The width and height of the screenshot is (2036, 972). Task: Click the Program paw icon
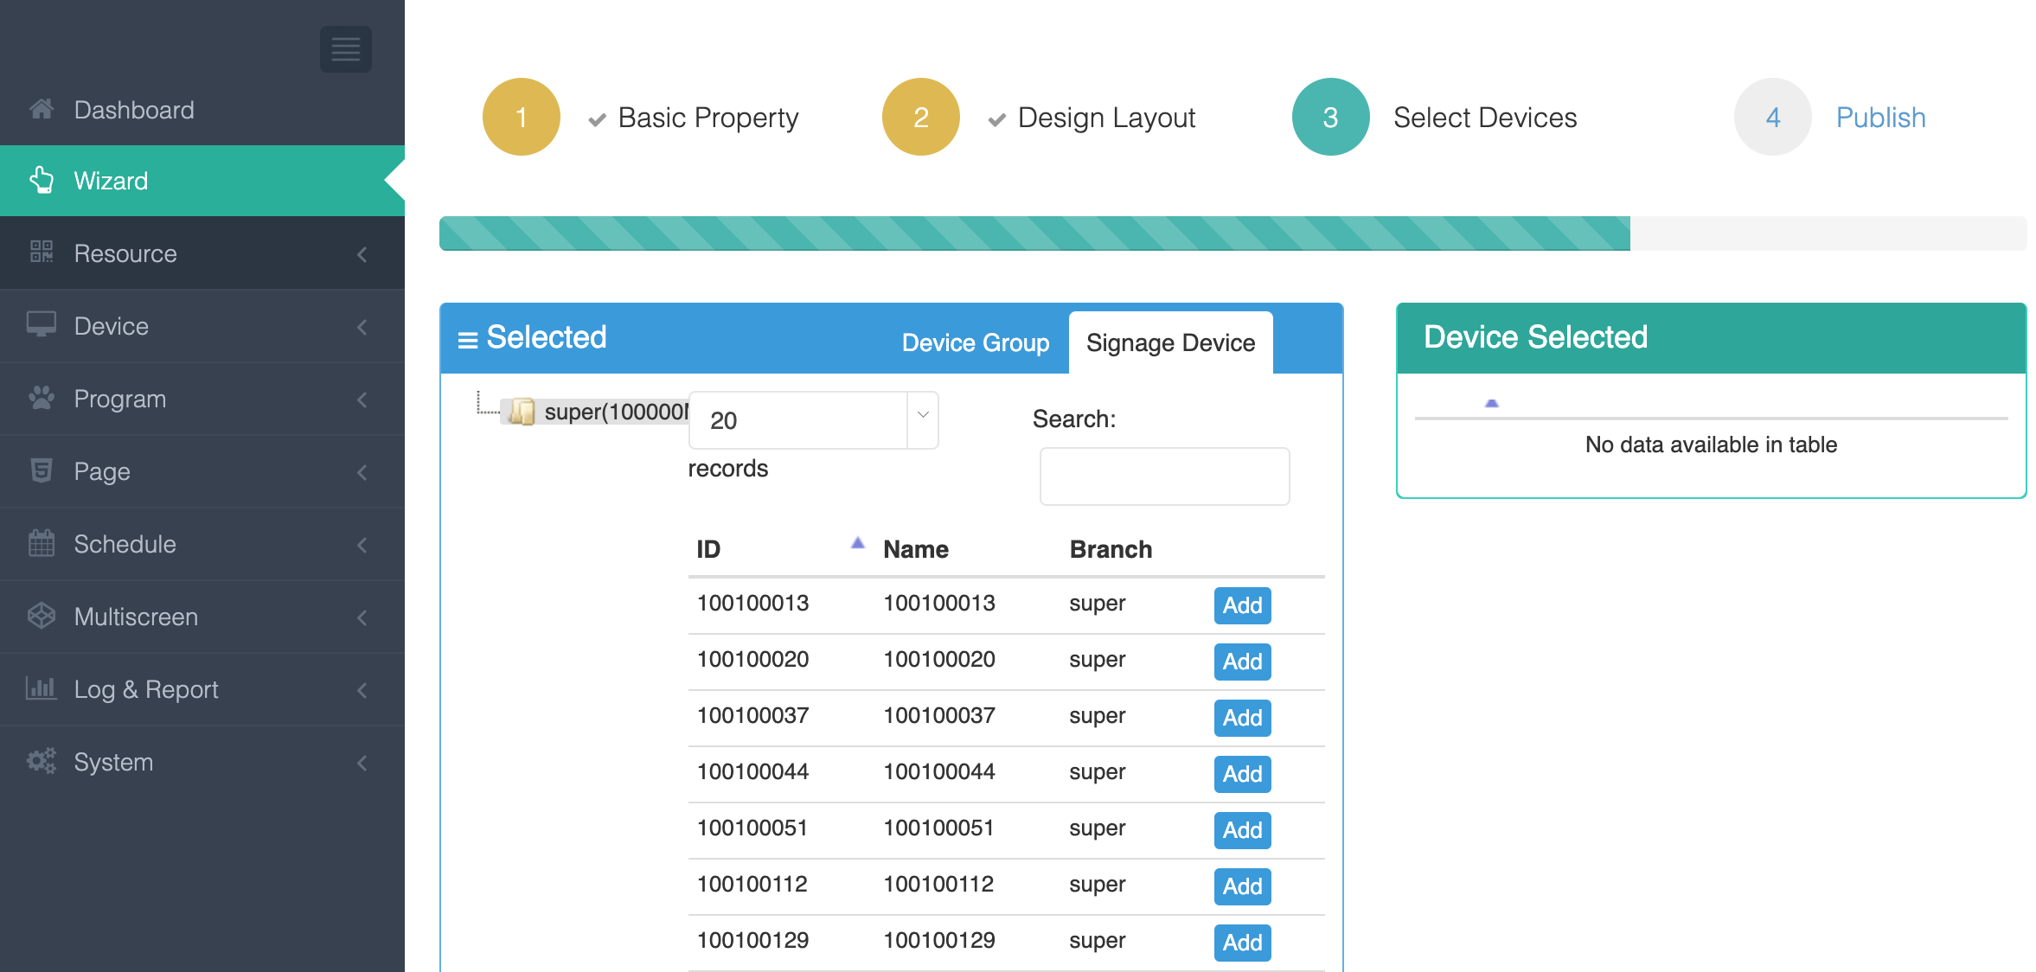pos(42,398)
